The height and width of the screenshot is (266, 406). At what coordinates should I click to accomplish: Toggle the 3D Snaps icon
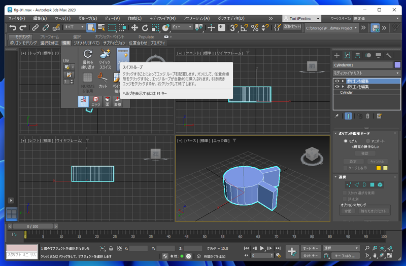234,27
